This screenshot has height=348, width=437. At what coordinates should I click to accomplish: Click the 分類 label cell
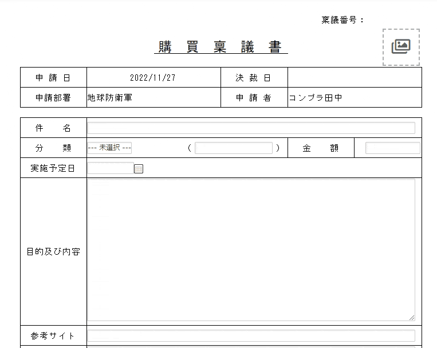(x=53, y=148)
